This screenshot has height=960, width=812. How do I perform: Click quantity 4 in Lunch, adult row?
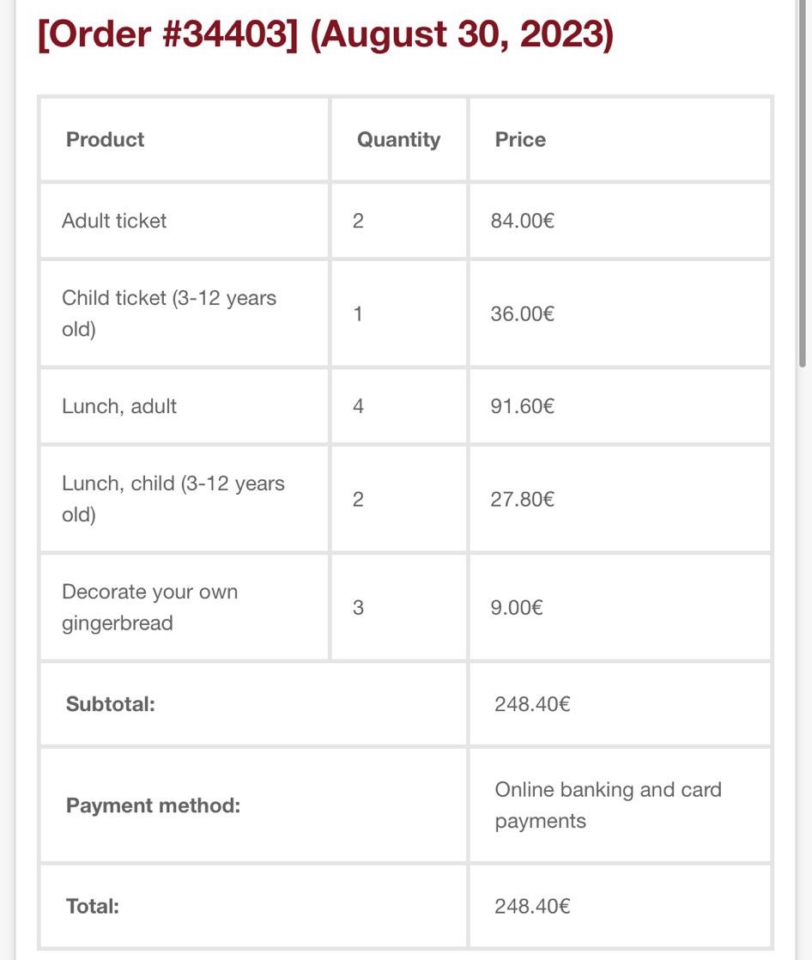click(358, 406)
